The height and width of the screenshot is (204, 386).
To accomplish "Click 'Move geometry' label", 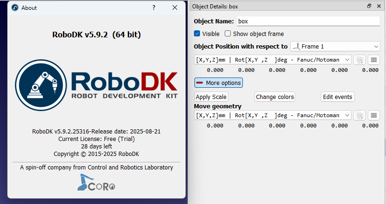I will coord(218,106).
